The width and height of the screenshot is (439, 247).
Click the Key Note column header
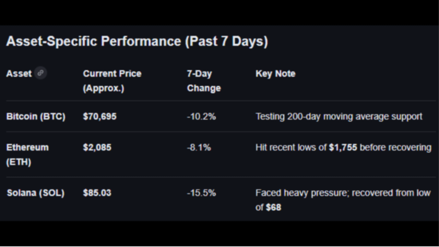275,74
